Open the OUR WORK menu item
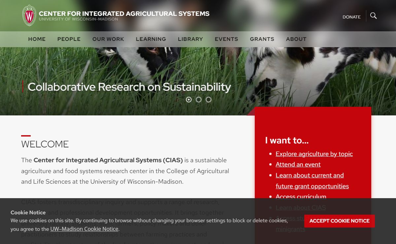This screenshot has height=244, width=396. [x=108, y=39]
